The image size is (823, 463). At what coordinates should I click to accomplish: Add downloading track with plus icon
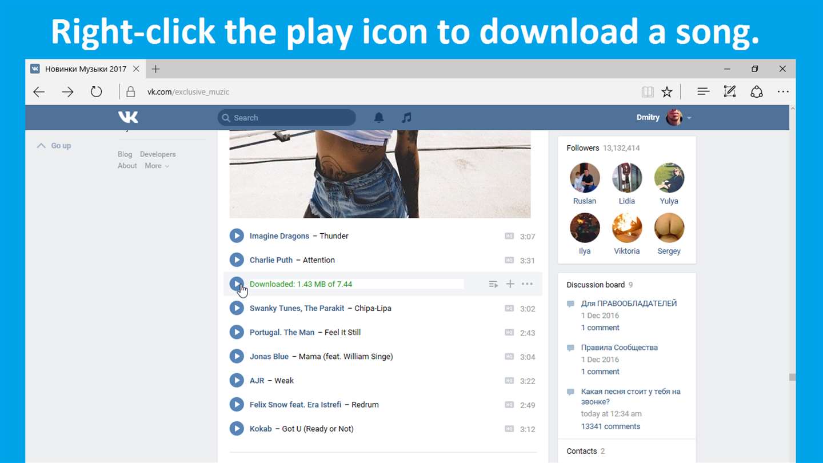point(510,284)
